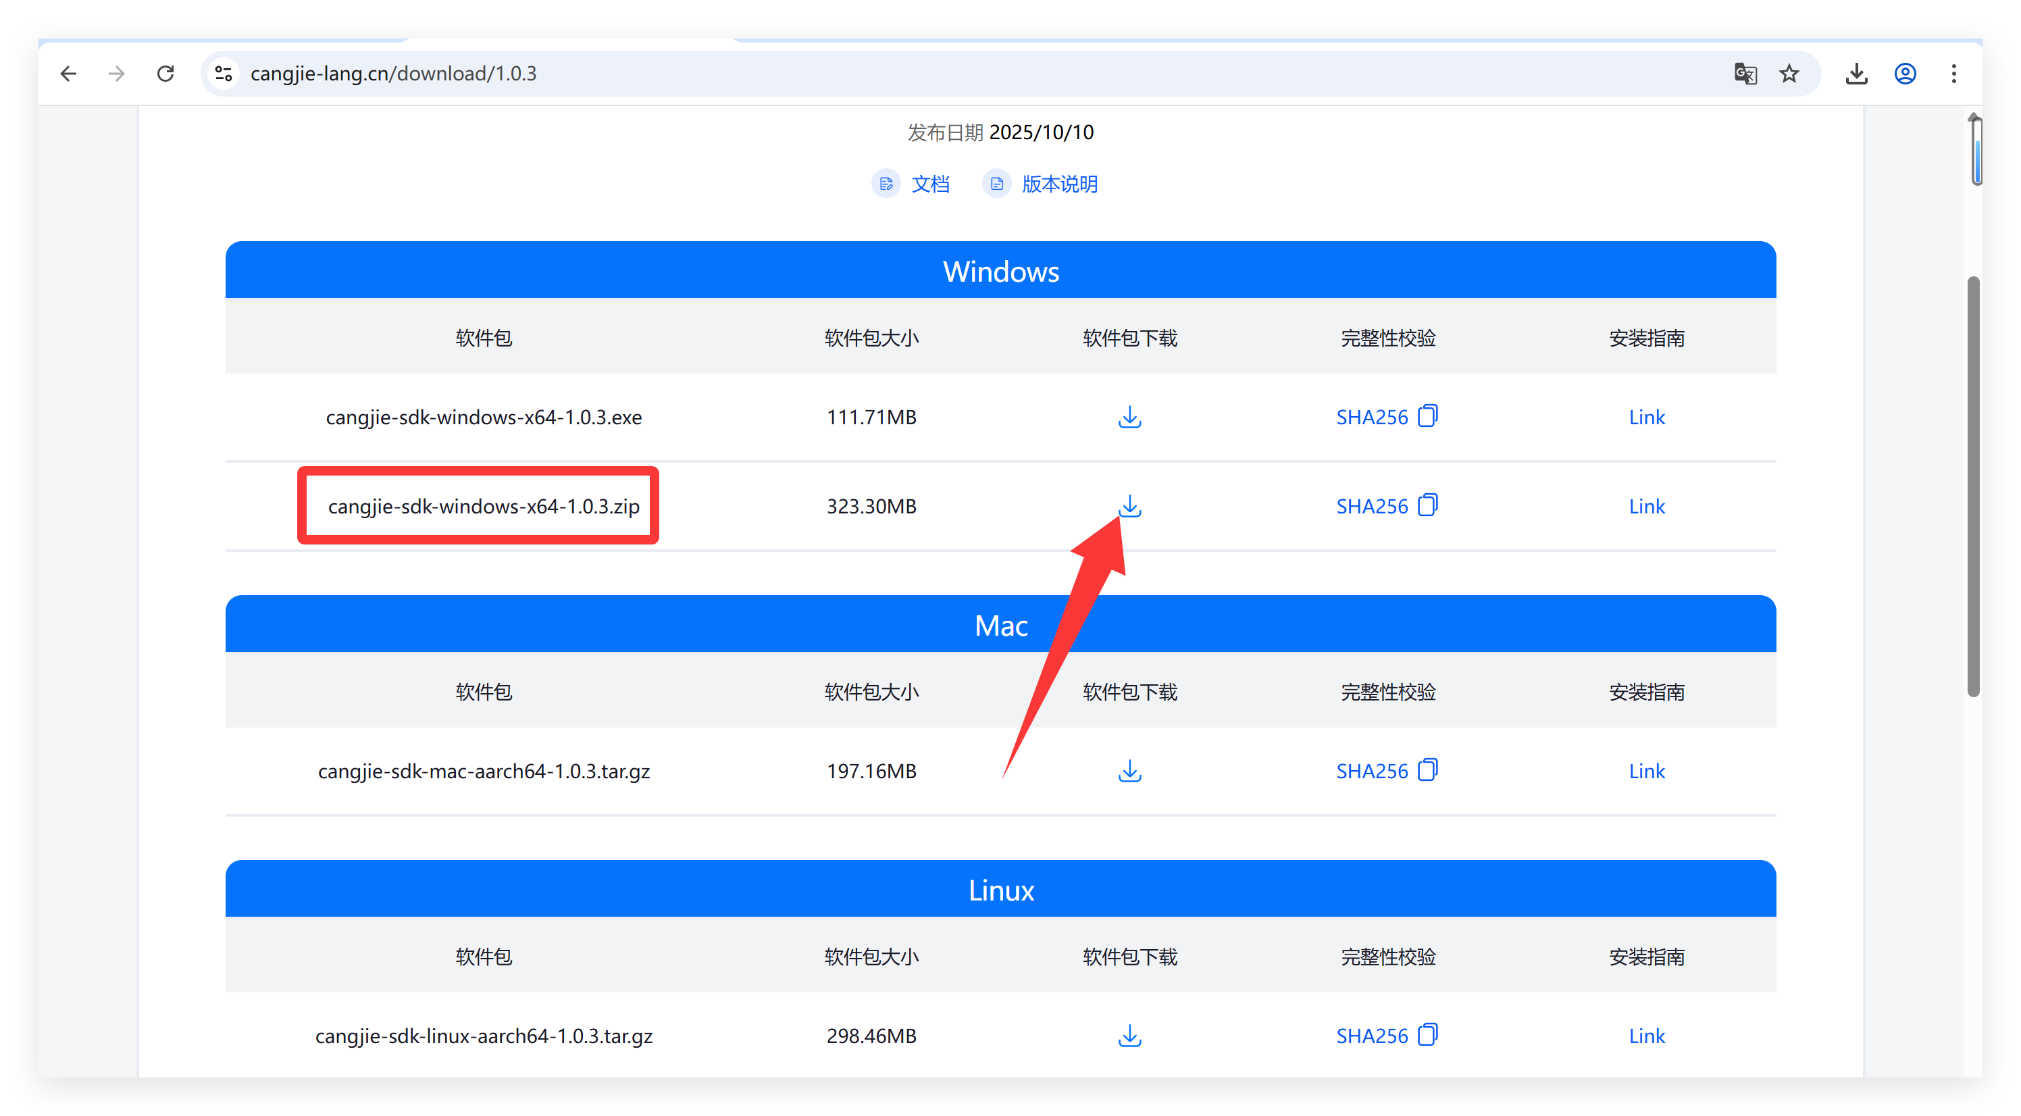Open install guide Link for the Windows exe
Viewport: 2021px width, 1116px height.
1646,417
